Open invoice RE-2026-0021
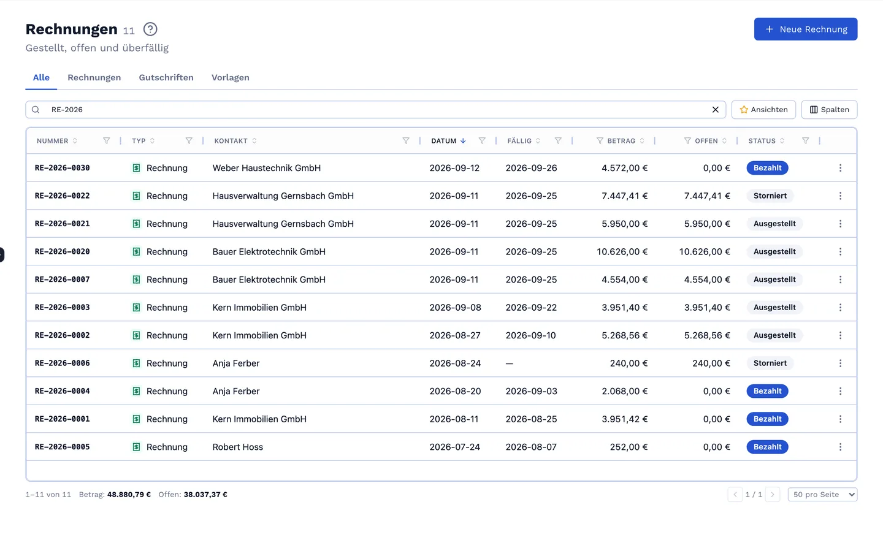 click(x=63, y=224)
